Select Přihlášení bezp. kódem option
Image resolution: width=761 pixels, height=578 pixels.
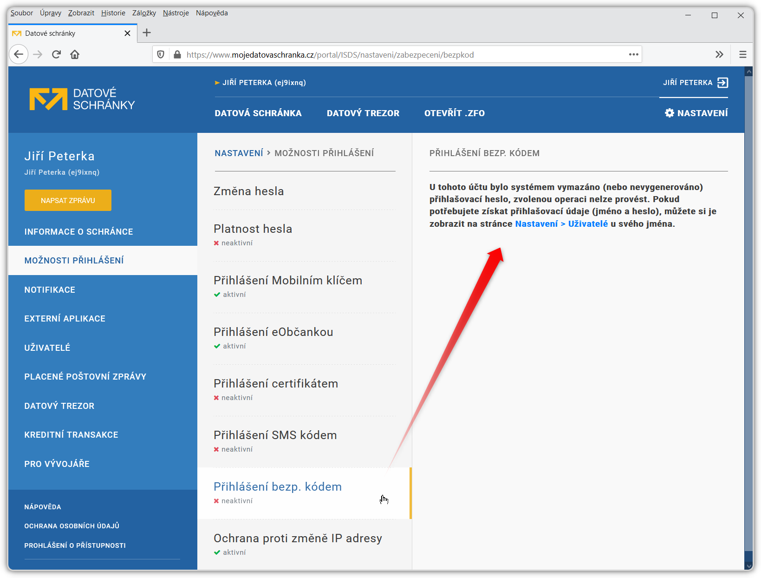305,493
